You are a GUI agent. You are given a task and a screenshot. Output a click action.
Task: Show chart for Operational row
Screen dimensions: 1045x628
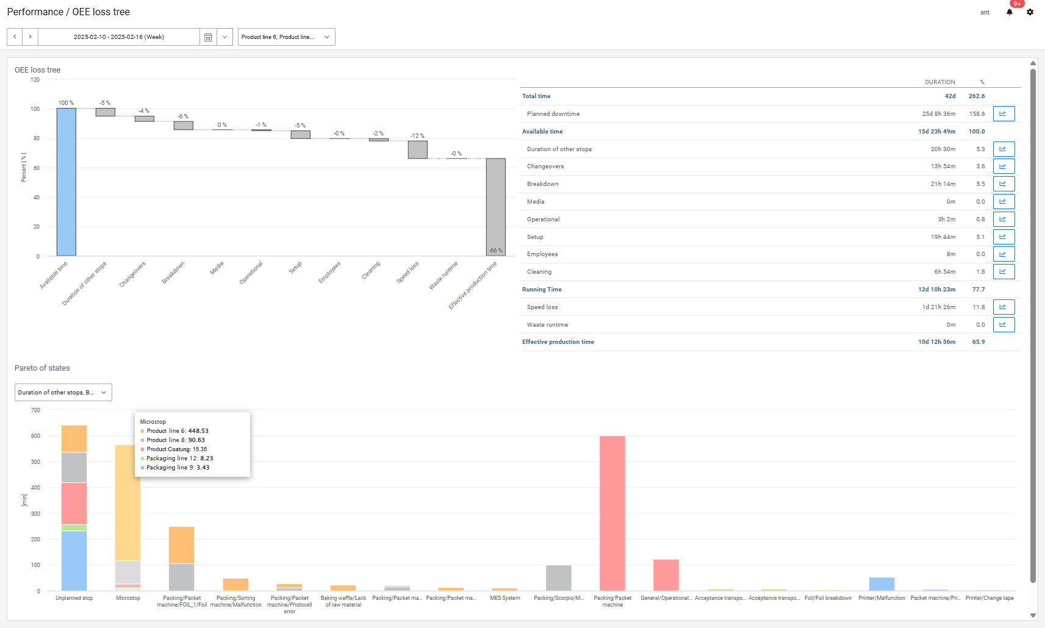(1004, 219)
